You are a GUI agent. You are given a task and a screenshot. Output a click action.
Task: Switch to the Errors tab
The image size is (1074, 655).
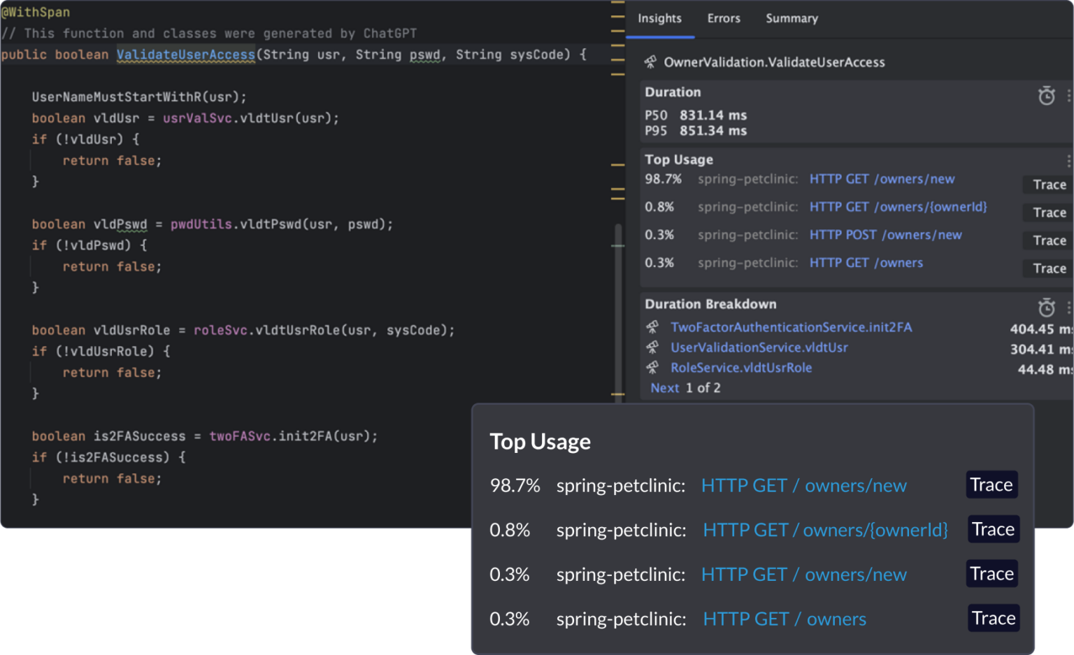[x=723, y=19]
